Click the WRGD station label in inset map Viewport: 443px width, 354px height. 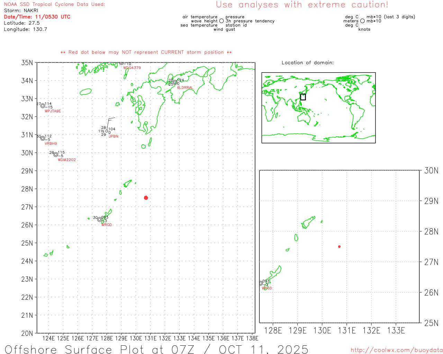click(267, 288)
